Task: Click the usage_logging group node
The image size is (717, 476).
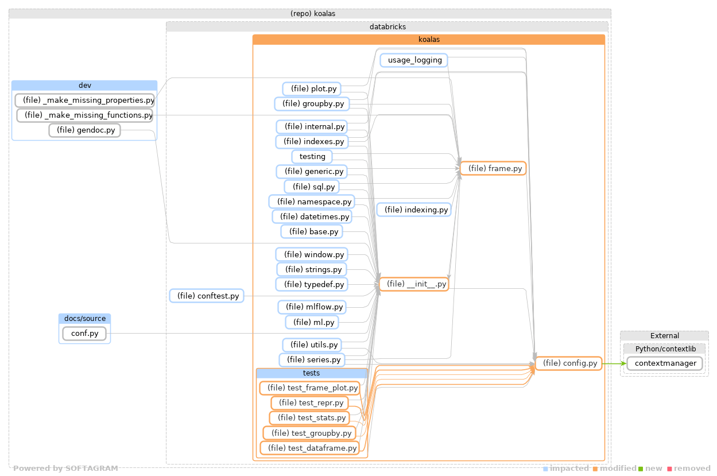Action: pyautogui.click(x=413, y=60)
